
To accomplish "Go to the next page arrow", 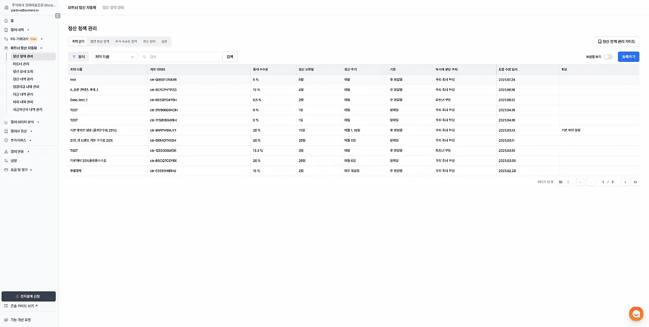I will pos(625,182).
